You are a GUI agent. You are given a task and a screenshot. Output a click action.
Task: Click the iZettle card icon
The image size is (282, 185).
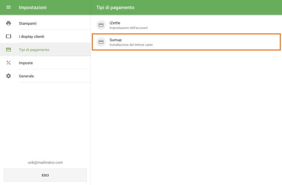tap(101, 25)
